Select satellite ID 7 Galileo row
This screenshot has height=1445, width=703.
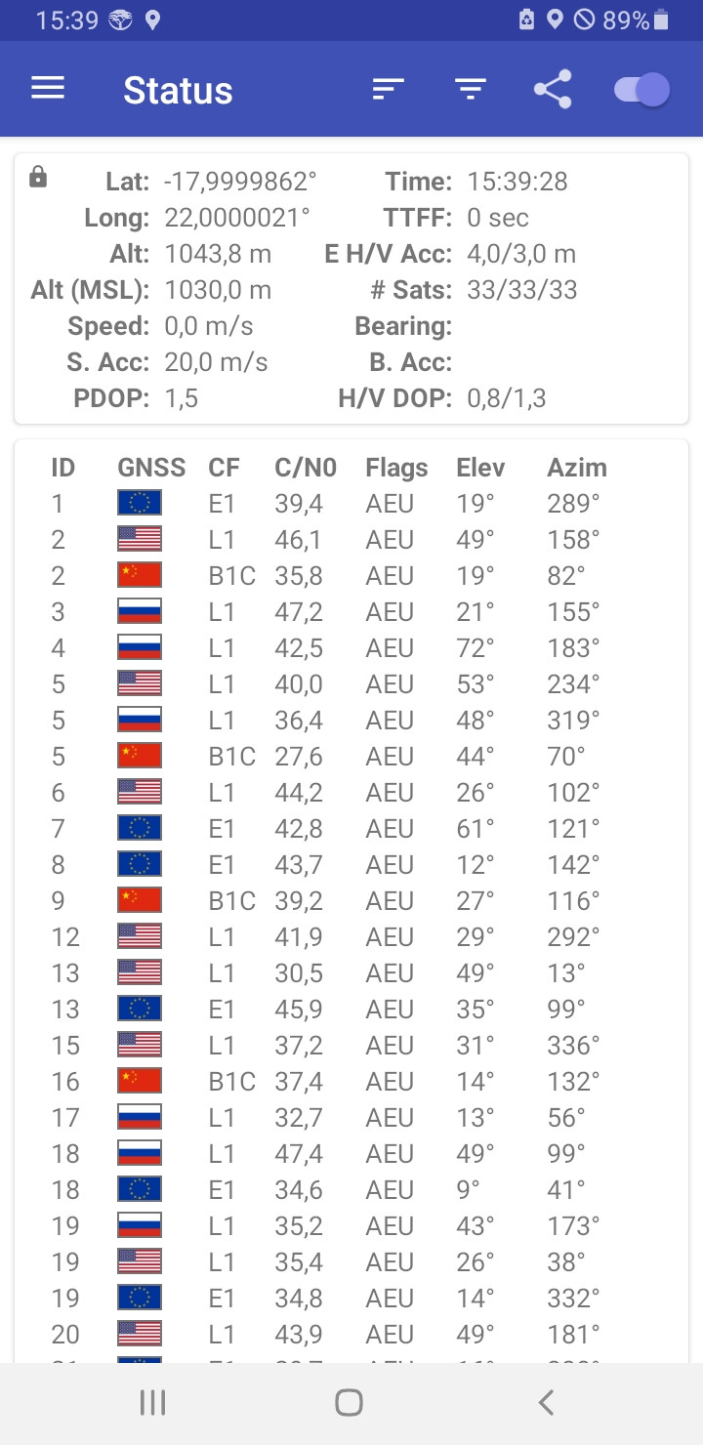351,828
